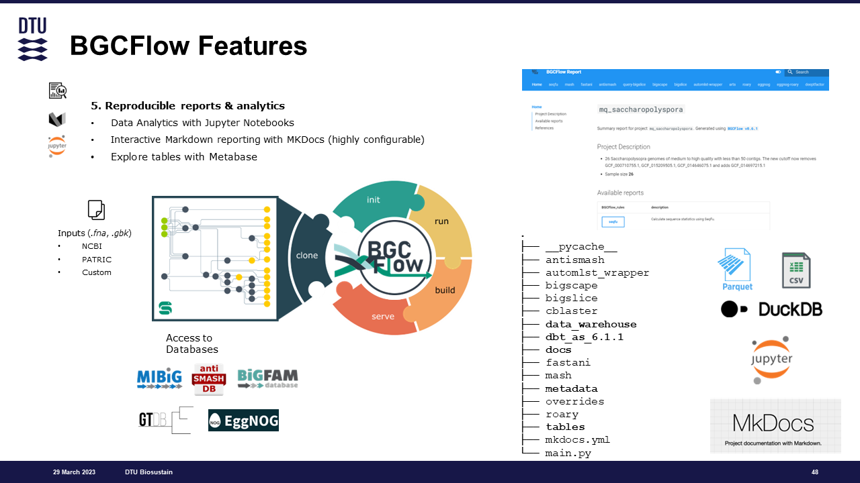Click the bigscape folder in directory tree
This screenshot has width=860, height=483.
572,285
